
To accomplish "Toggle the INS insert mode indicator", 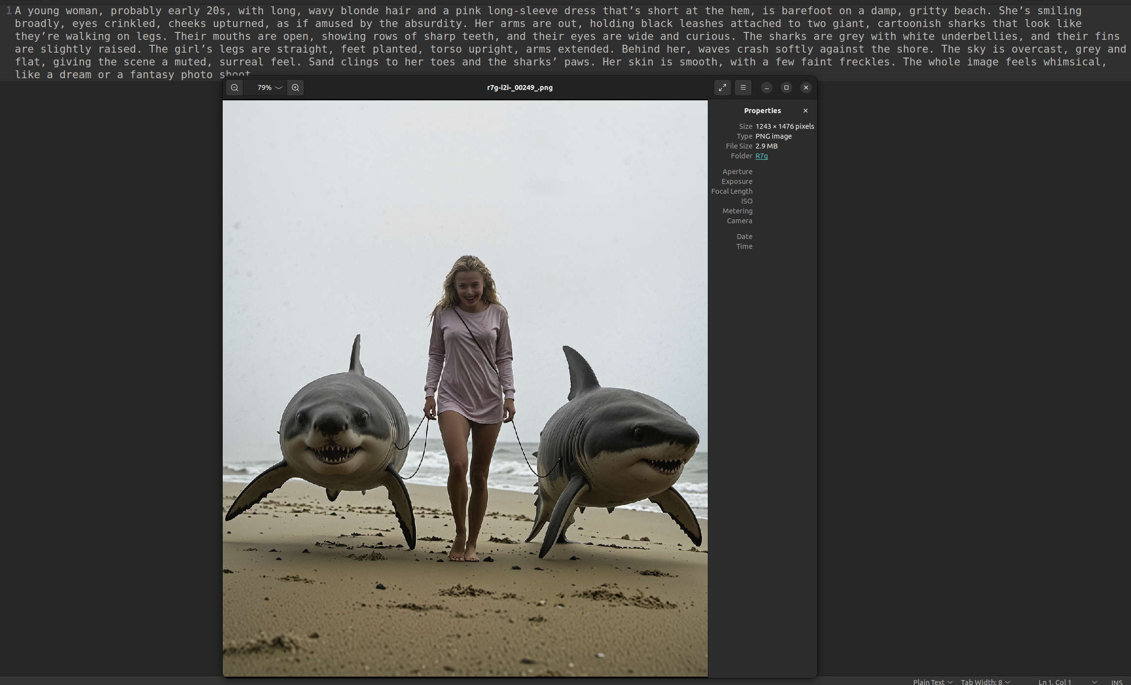I will pyautogui.click(x=1116, y=682).
